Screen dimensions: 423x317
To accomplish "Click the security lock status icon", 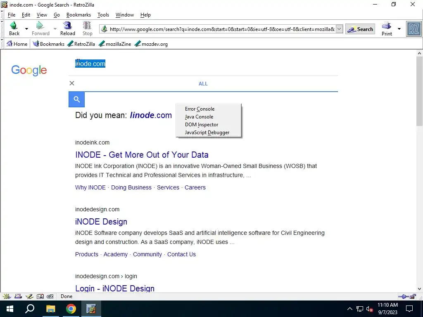I will pos(413,296).
